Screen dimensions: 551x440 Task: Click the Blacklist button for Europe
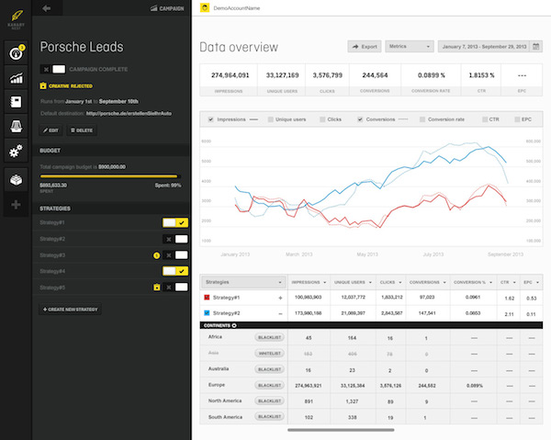(269, 386)
